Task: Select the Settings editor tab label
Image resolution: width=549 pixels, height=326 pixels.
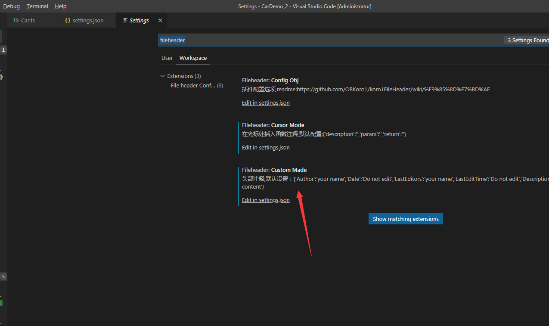Action: [139, 20]
